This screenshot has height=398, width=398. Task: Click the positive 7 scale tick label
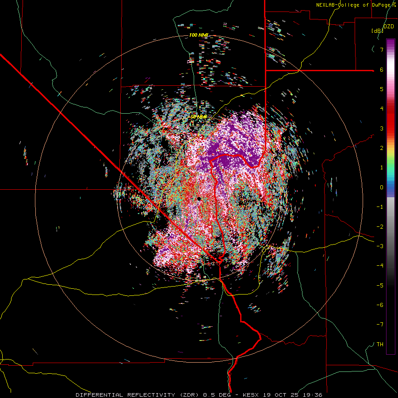(x=382, y=50)
